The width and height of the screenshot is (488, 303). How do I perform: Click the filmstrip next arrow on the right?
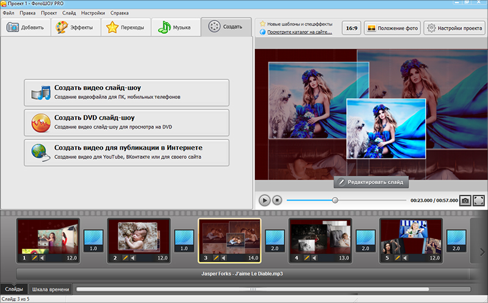[x=483, y=252]
